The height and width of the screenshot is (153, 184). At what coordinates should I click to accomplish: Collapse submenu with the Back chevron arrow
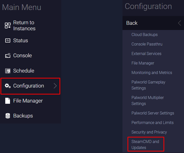(x=179, y=23)
